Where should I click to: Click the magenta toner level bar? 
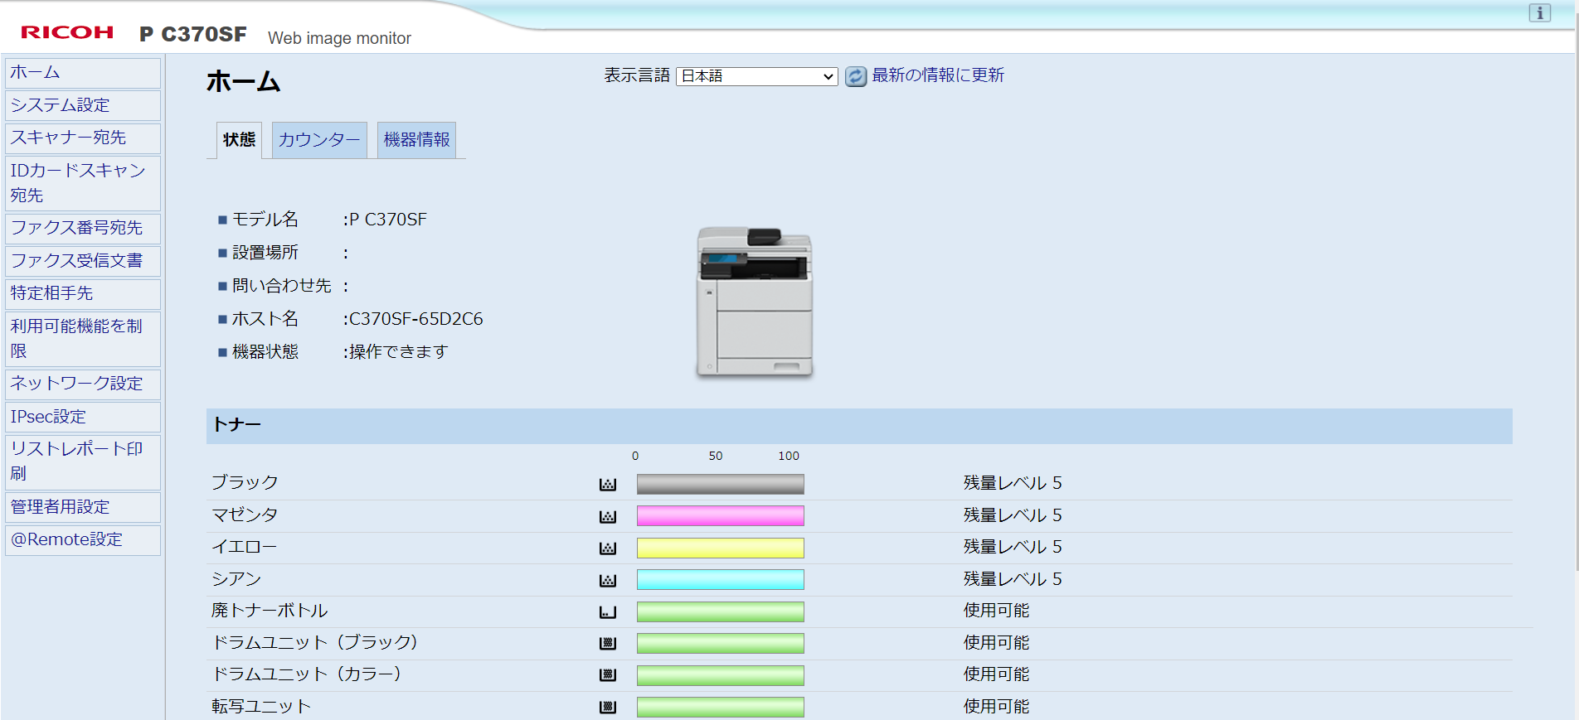coord(720,516)
